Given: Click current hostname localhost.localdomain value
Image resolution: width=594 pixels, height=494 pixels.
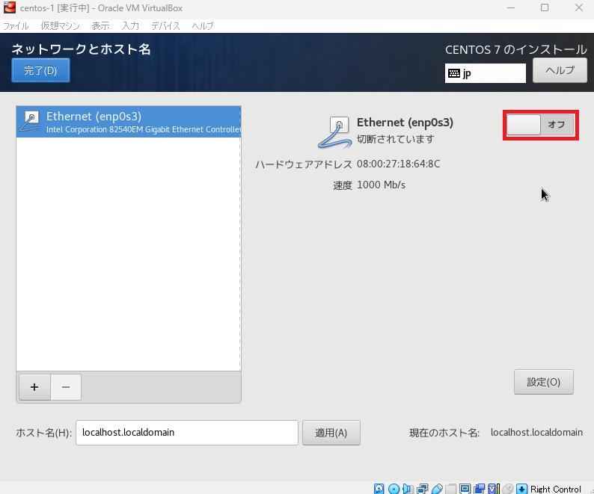Looking at the screenshot, I should [x=536, y=432].
